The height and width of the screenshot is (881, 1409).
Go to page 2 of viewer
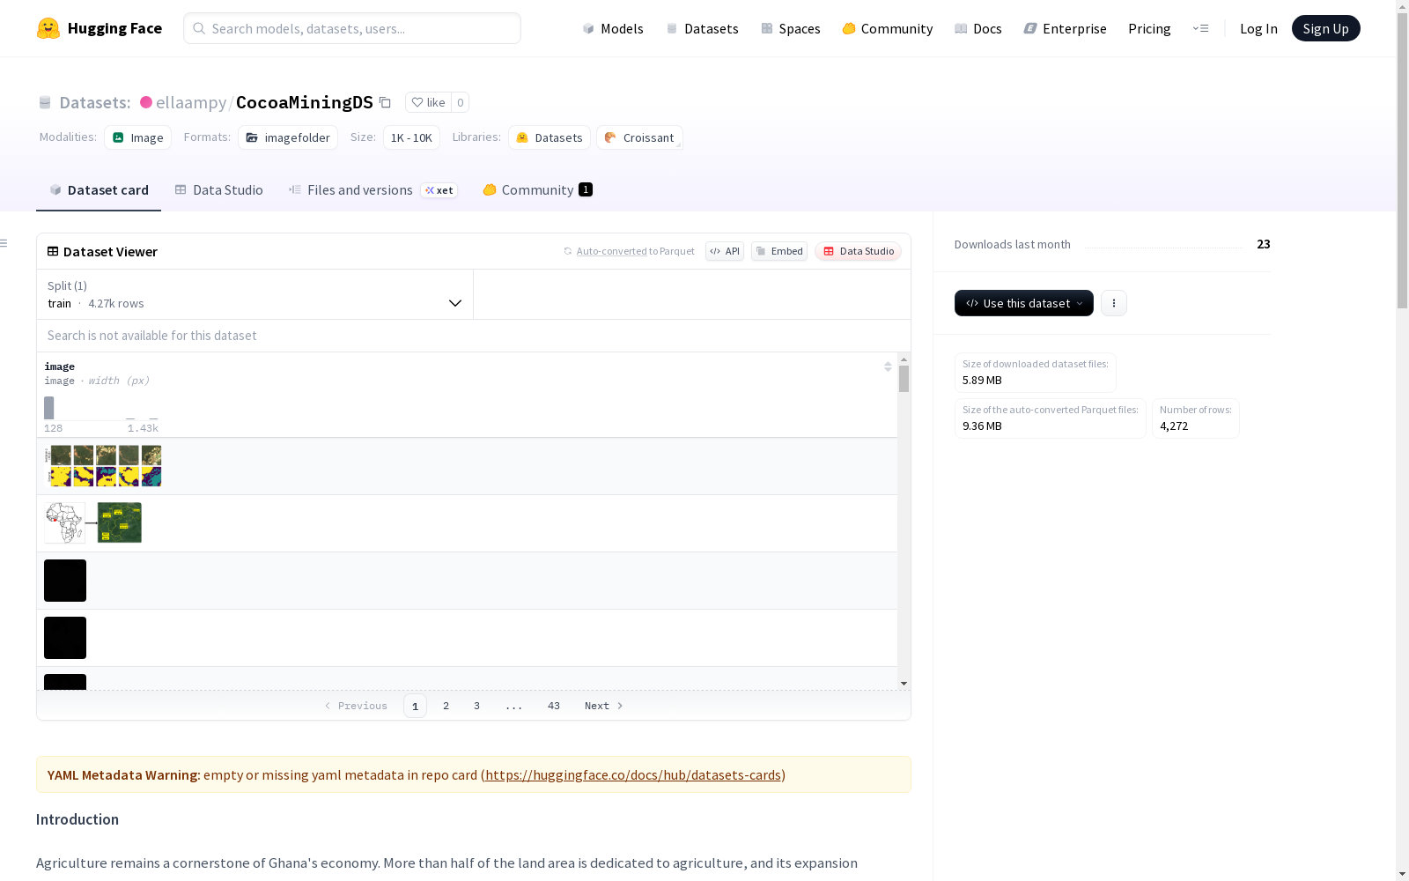click(x=446, y=706)
